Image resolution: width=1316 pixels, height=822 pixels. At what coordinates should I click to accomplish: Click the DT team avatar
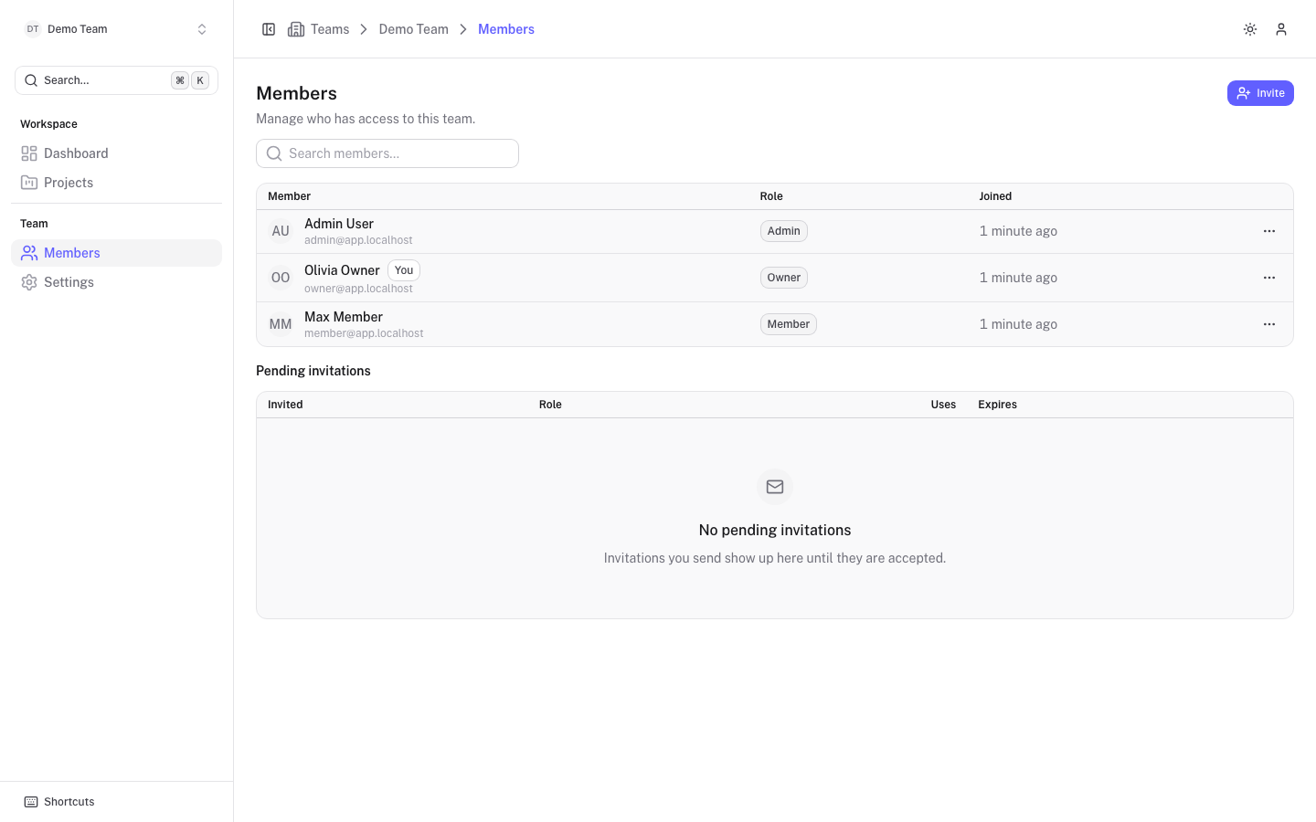(33, 29)
